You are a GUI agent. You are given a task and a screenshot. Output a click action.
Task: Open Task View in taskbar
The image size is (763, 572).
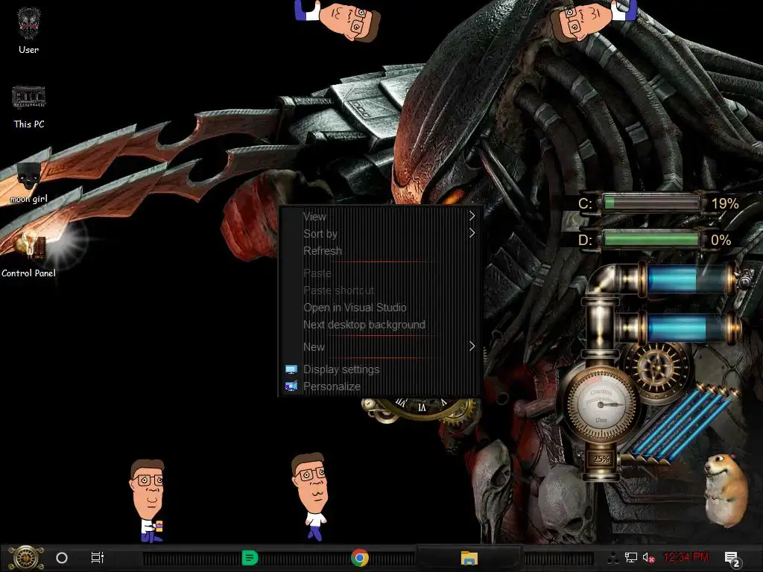tap(98, 558)
